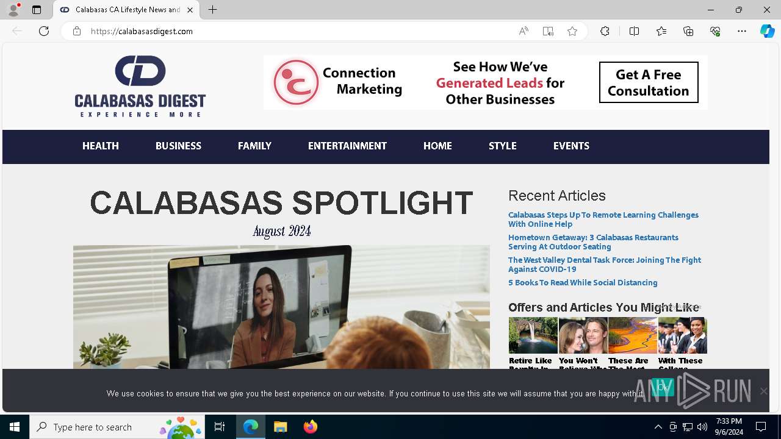Open the STYLE menu
This screenshot has height=439, width=781.
point(503,146)
